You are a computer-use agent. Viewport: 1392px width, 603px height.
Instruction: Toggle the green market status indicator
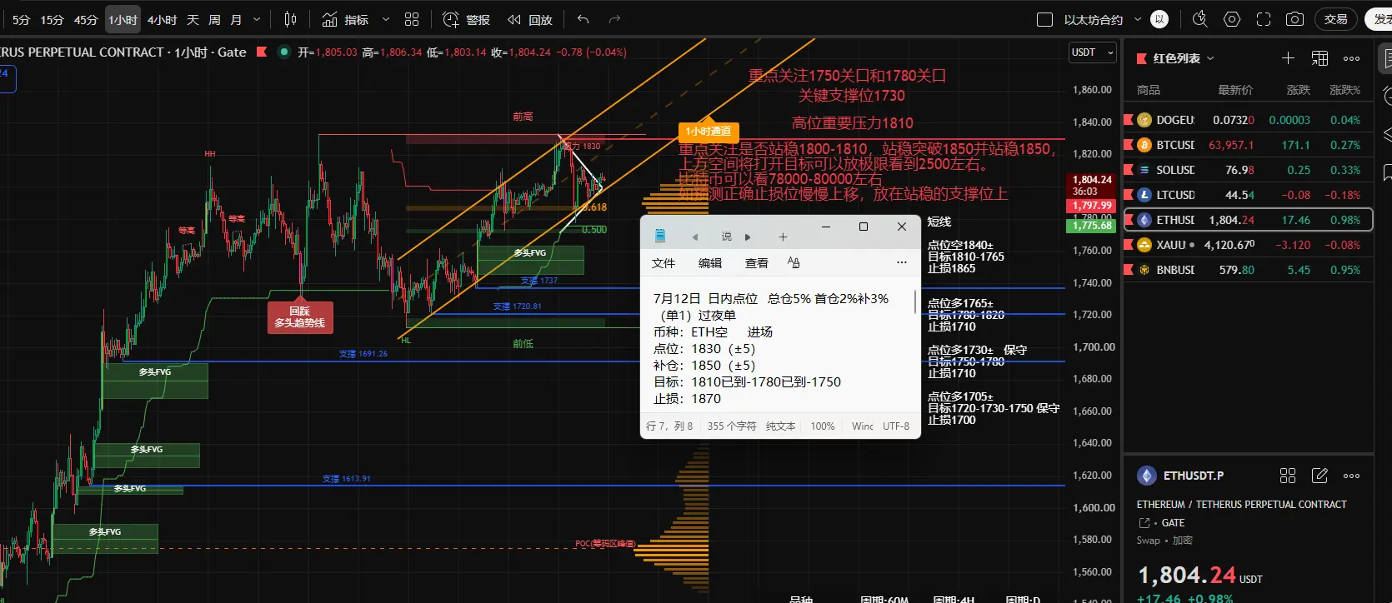coord(284,52)
